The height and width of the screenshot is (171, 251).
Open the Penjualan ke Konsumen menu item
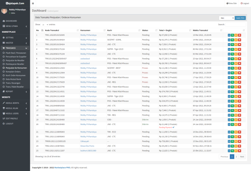pos(16,68)
